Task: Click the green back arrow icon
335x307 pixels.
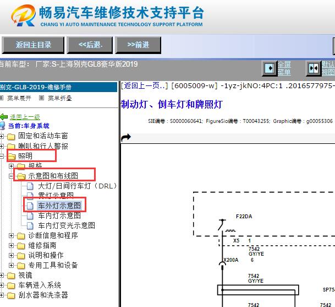Action: coord(4,117)
